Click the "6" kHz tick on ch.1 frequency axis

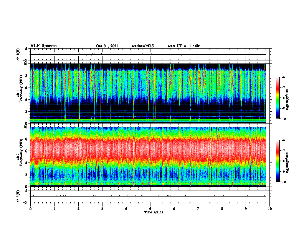pyautogui.click(x=27, y=88)
